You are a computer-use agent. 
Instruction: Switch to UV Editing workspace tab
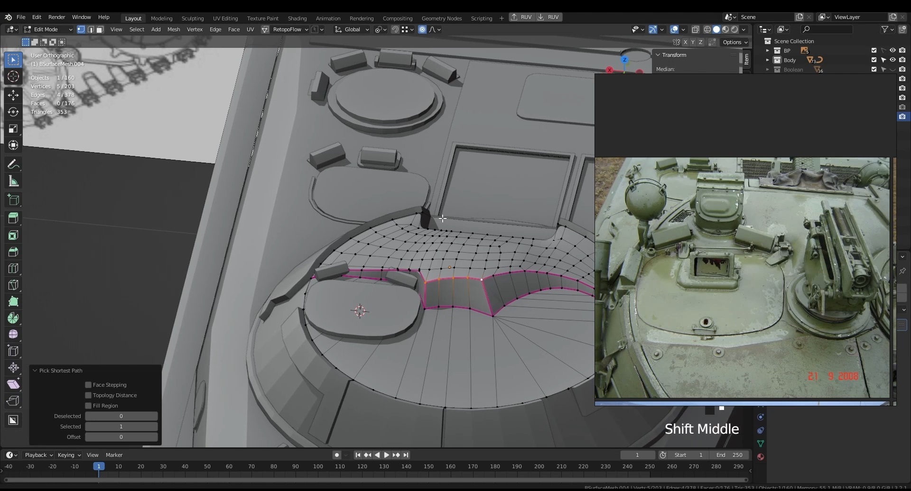pyautogui.click(x=225, y=18)
